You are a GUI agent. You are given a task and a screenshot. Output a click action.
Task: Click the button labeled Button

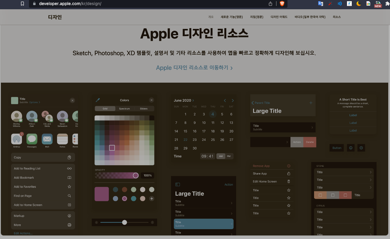click(x=337, y=148)
